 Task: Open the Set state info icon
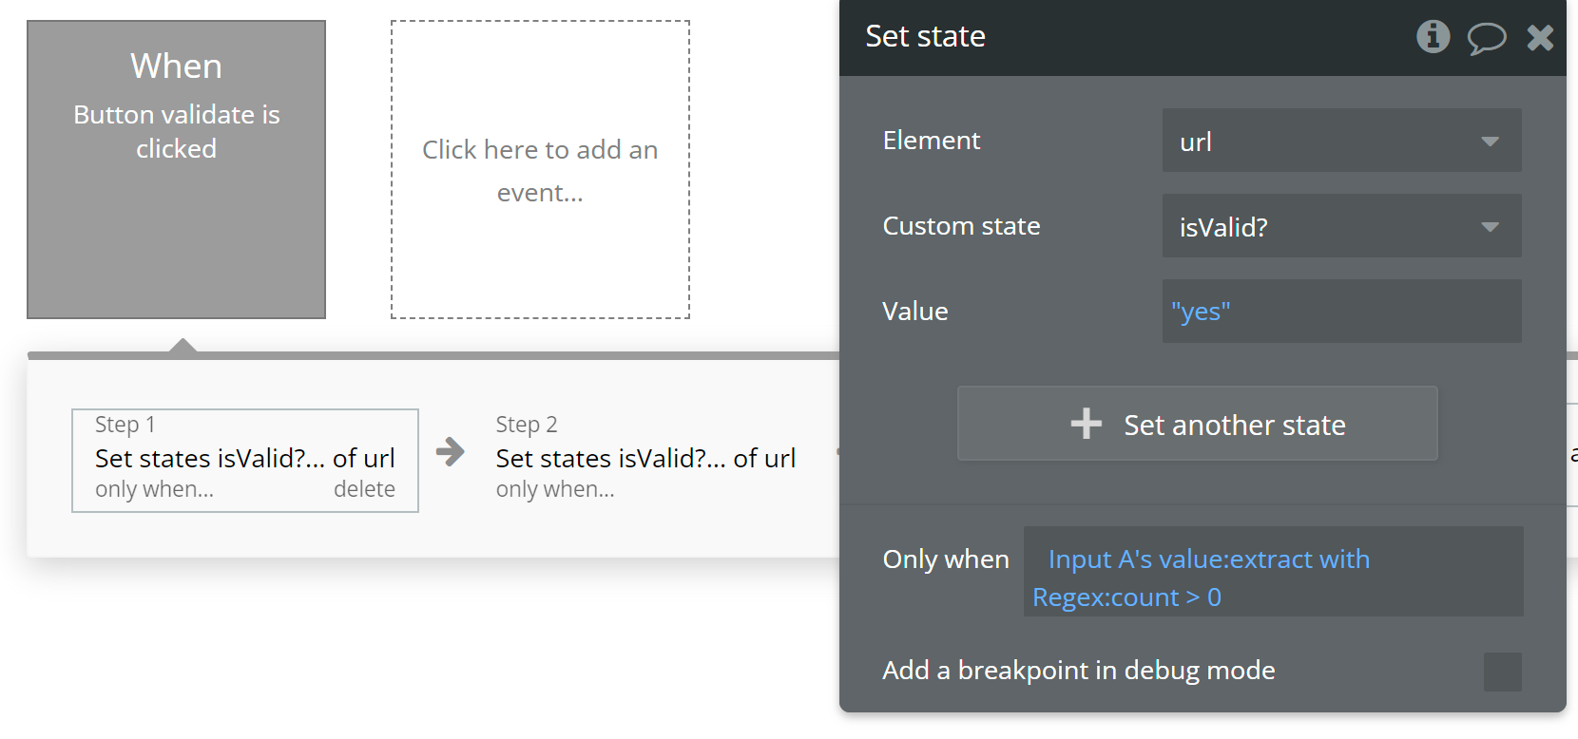[x=1433, y=37]
